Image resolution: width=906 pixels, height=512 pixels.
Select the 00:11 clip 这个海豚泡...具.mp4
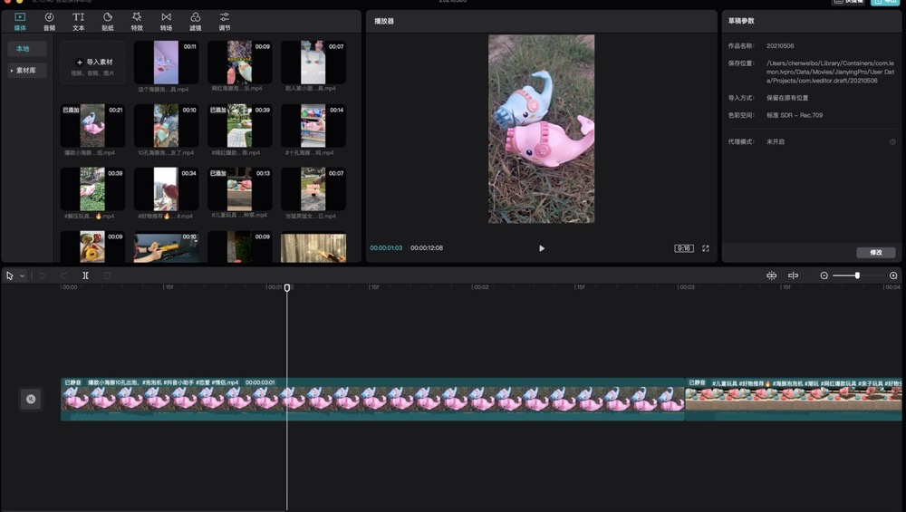166,63
